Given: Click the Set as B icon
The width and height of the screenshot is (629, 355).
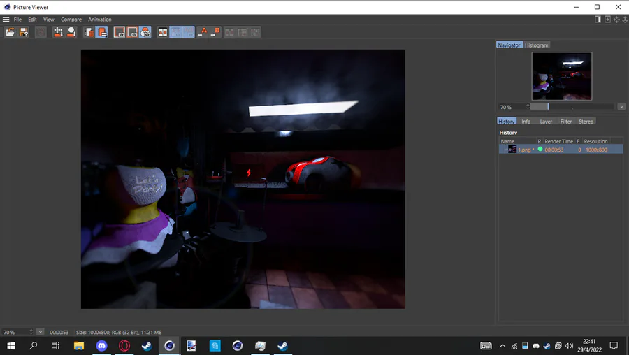Looking at the screenshot, I should pyautogui.click(x=215, y=32).
